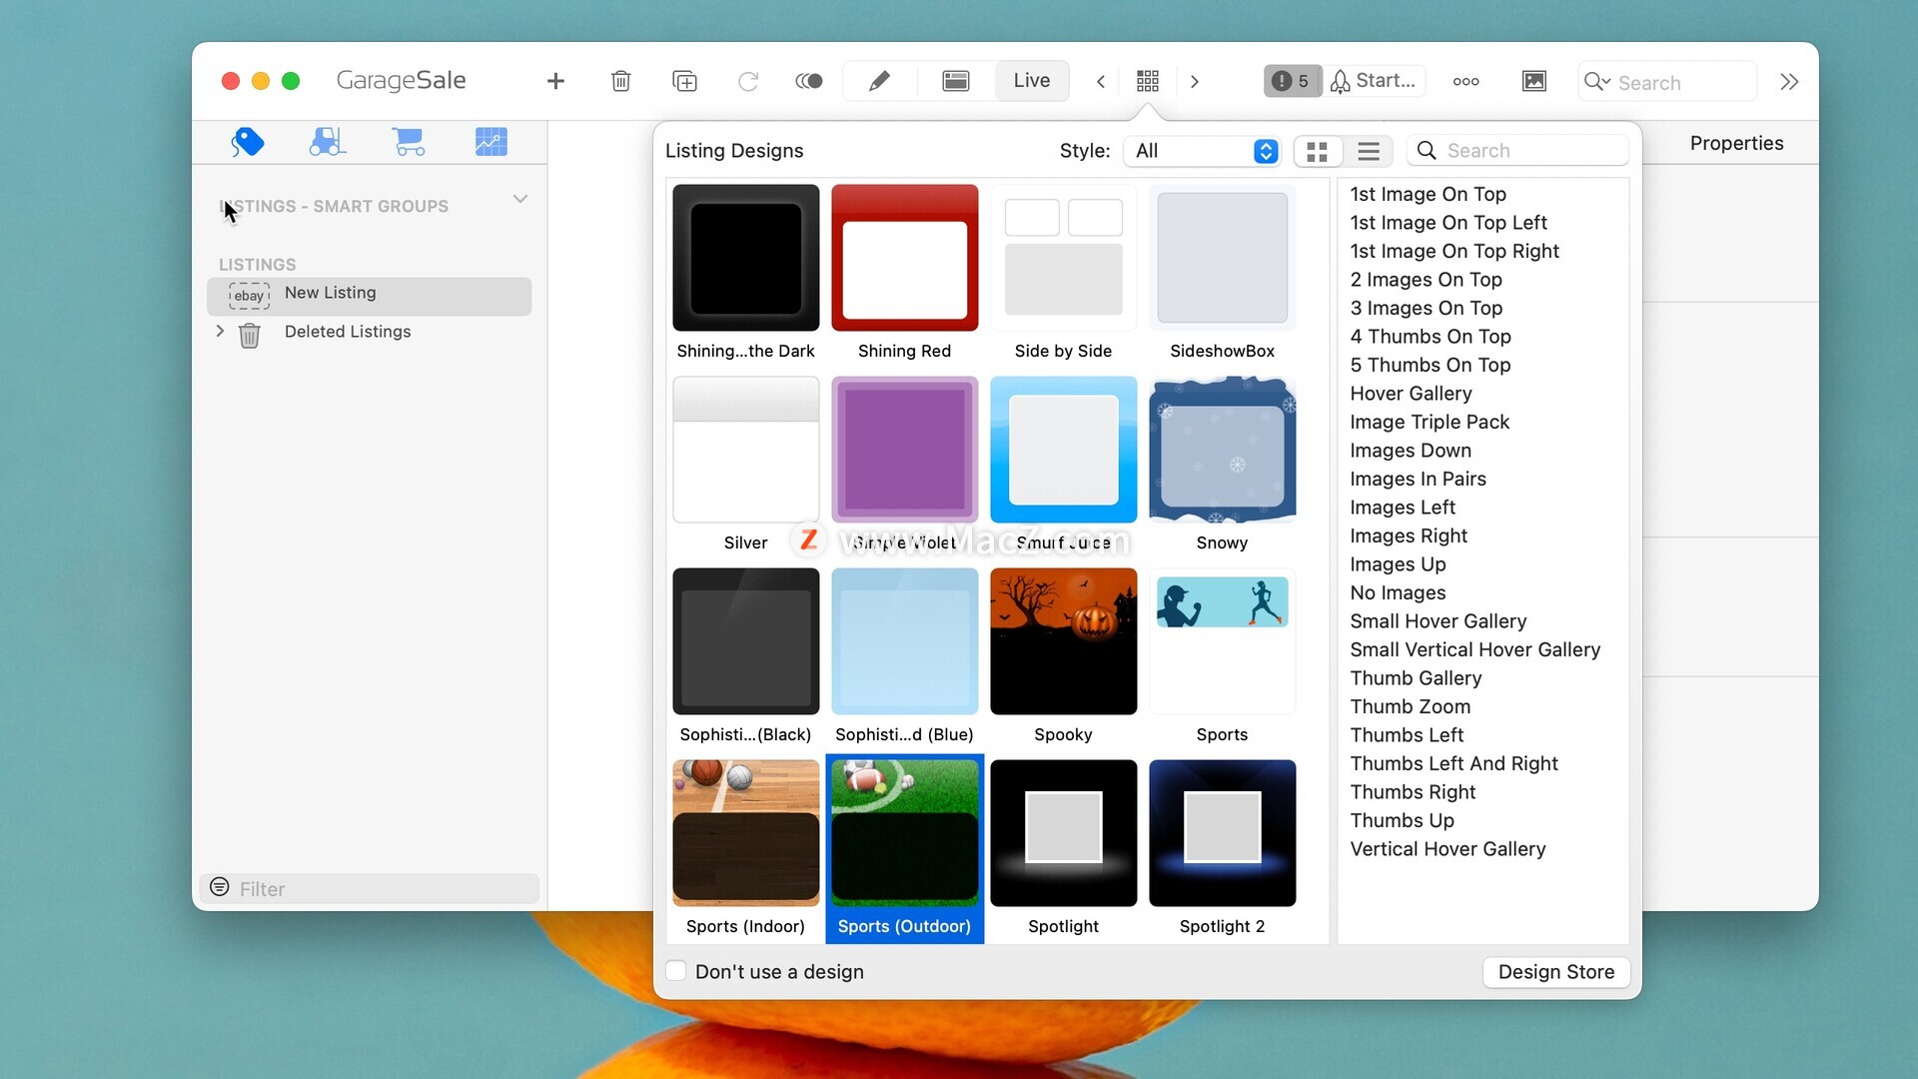The image size is (1918, 1079).
Task: Go to previous design with left chevron
Action: coord(1101,82)
